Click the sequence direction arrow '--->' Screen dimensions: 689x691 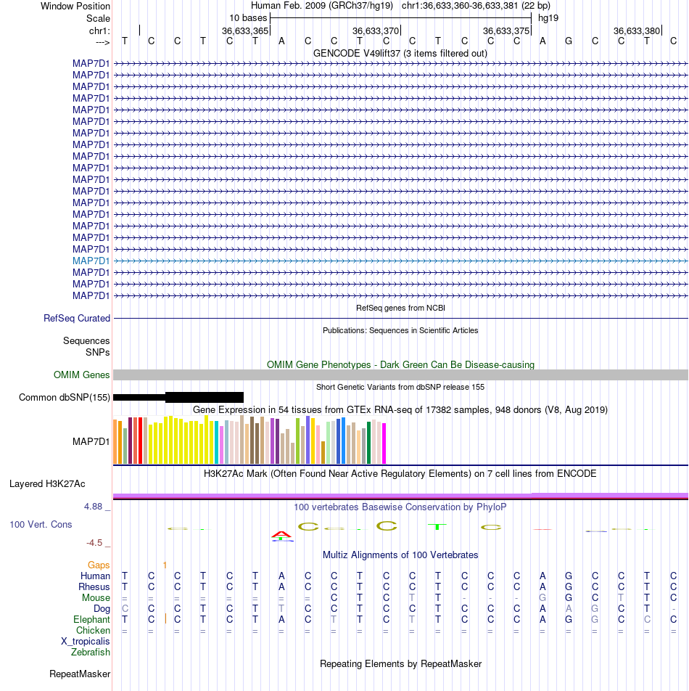point(102,42)
